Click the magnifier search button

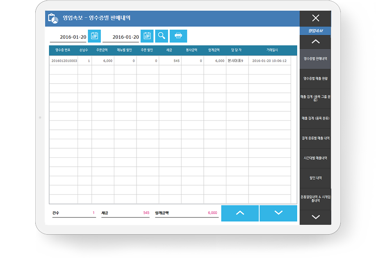[162, 36]
